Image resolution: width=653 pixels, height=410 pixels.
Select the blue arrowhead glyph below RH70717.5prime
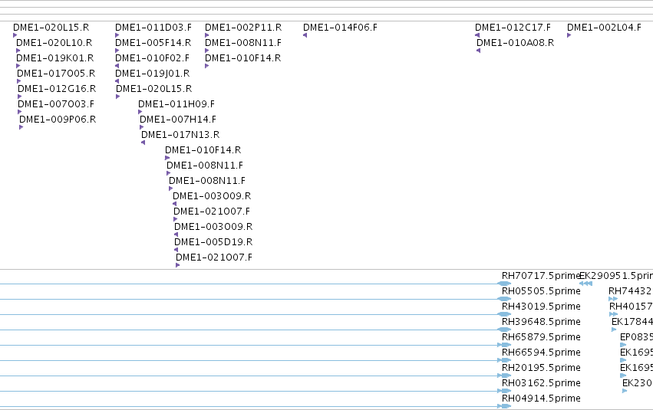504,284
